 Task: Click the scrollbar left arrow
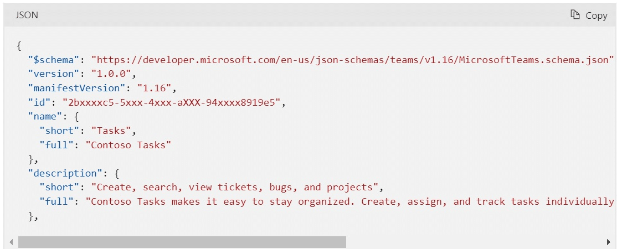click(x=11, y=242)
